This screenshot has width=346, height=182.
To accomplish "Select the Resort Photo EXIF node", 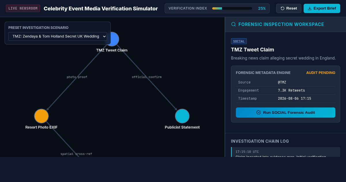I will tap(41, 116).
